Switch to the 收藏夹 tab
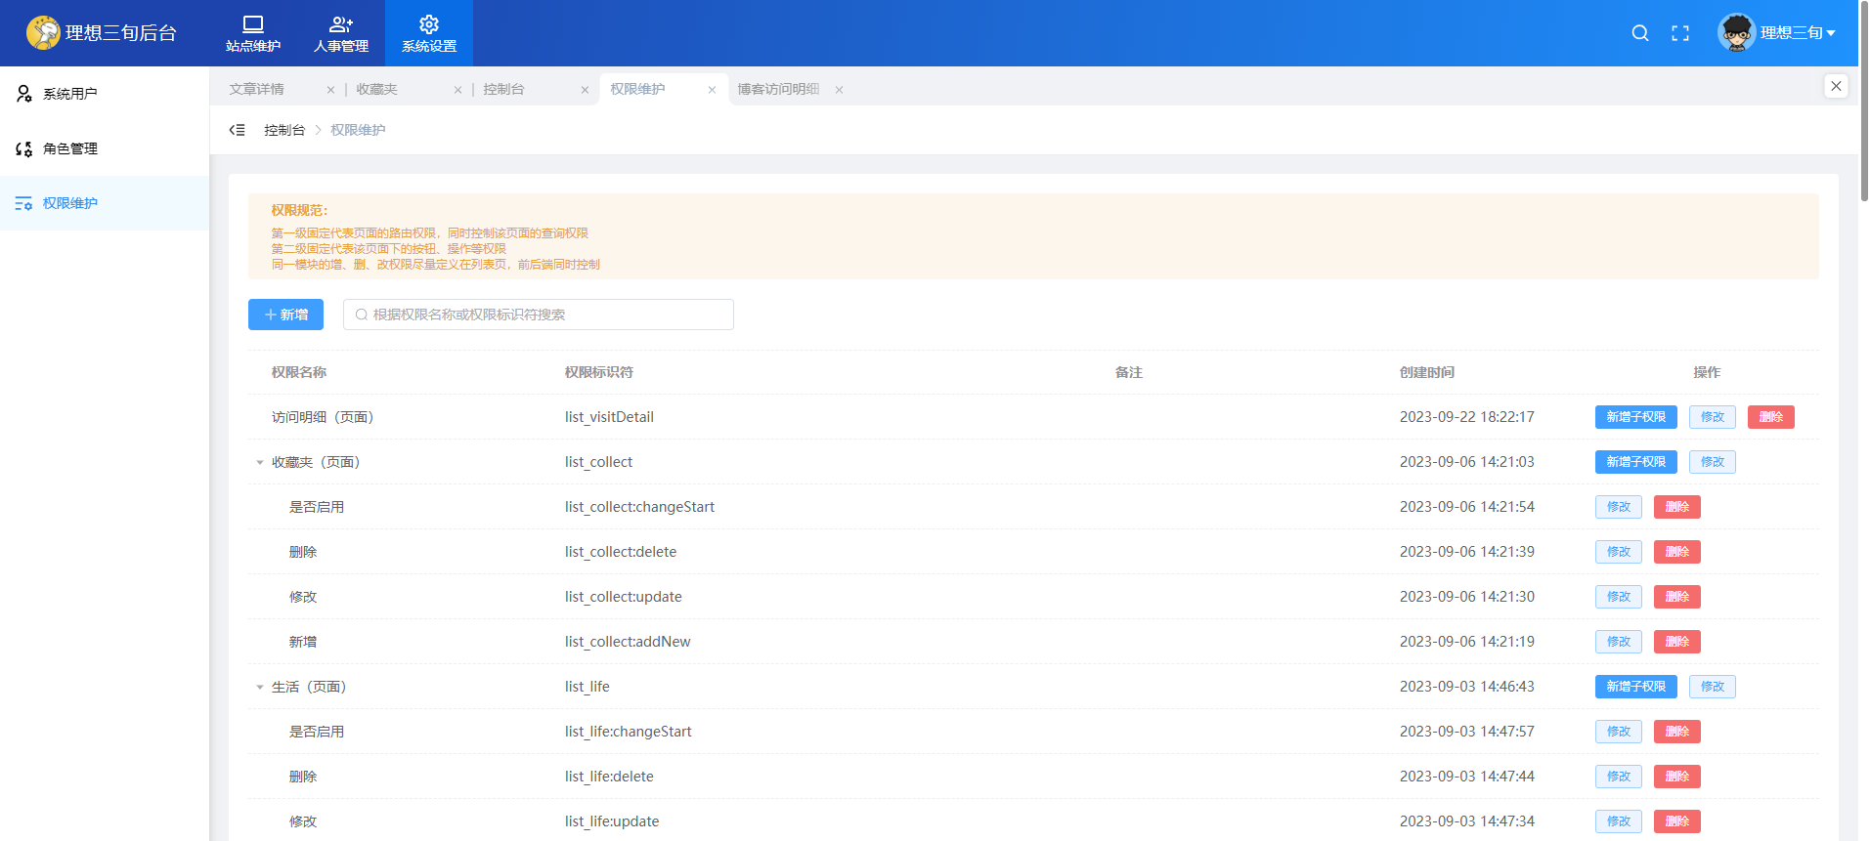1870x841 pixels. [376, 89]
